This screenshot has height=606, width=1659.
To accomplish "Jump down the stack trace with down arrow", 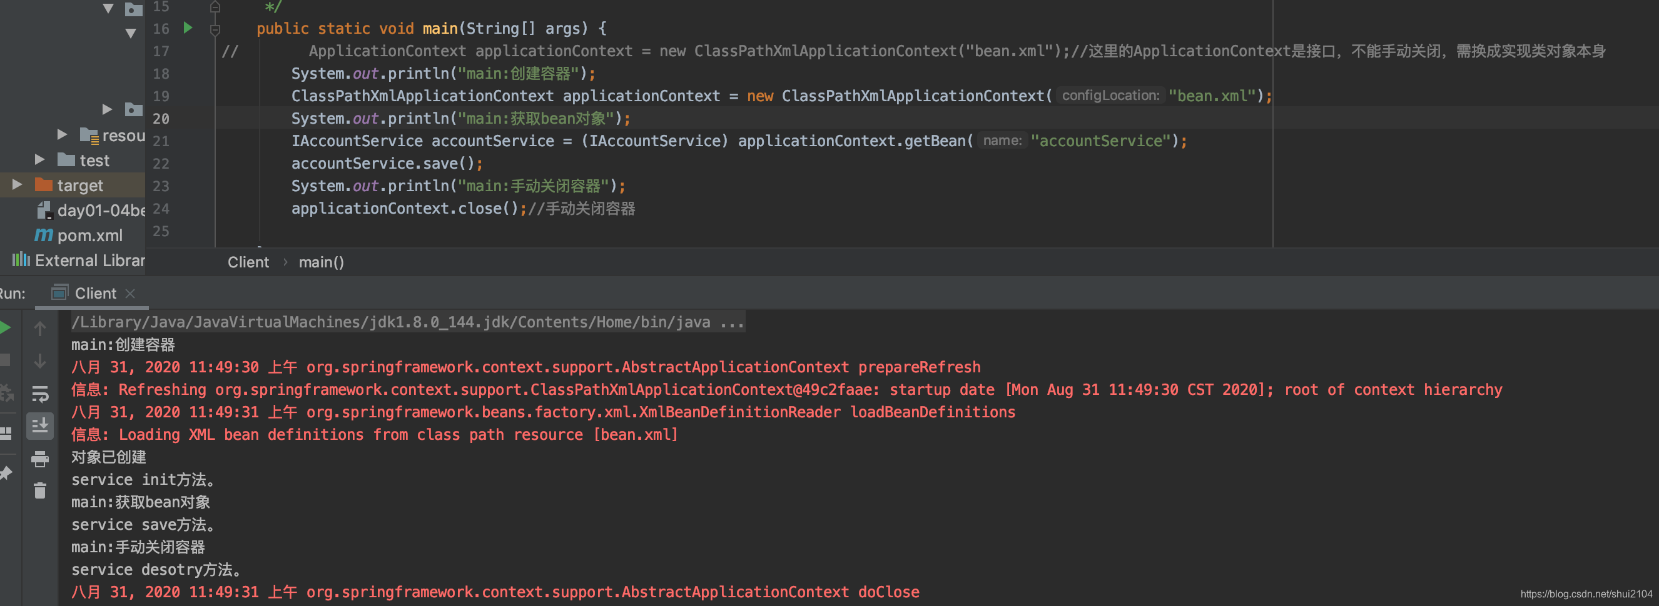I will (40, 361).
